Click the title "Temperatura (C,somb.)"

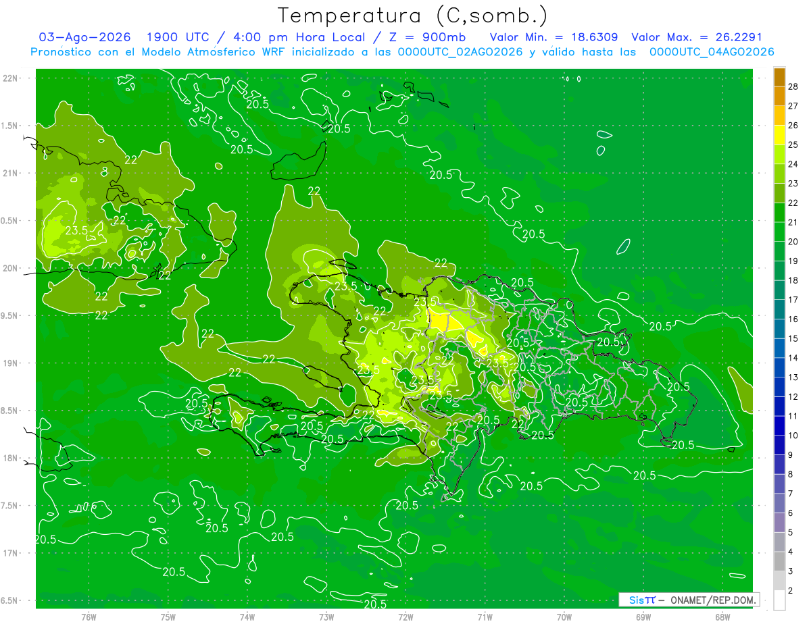pyautogui.click(x=413, y=16)
